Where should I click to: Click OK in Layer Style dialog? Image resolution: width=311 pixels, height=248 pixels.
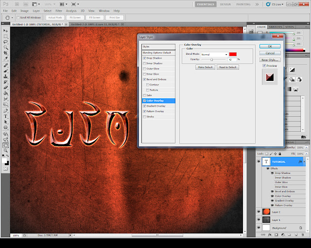pos(270,46)
